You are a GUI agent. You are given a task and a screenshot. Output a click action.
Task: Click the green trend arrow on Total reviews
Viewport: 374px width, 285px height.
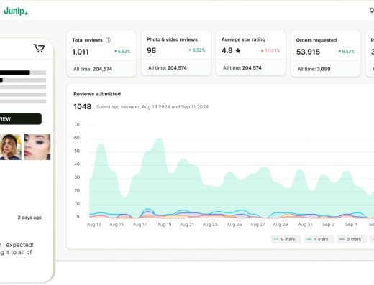coord(115,52)
